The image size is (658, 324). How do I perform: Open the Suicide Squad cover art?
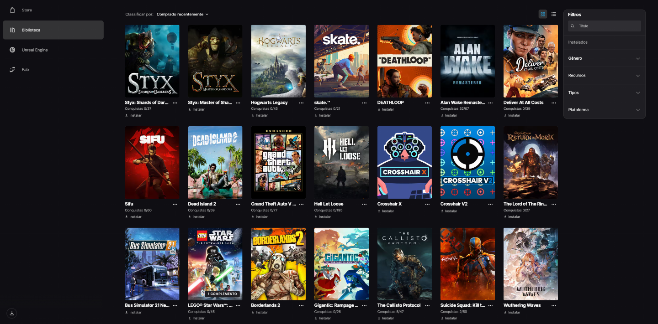click(x=467, y=264)
